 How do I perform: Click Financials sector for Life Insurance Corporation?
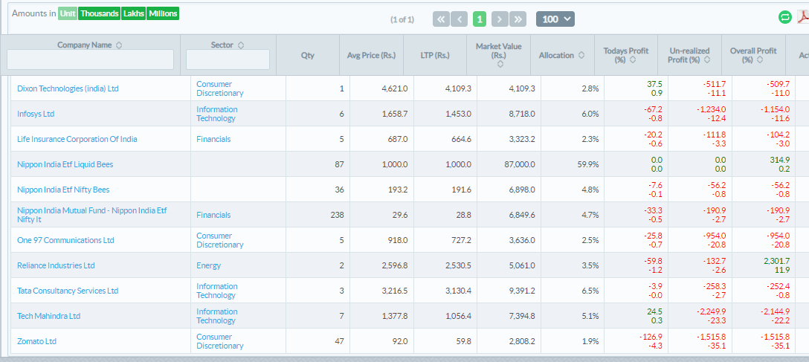213,139
